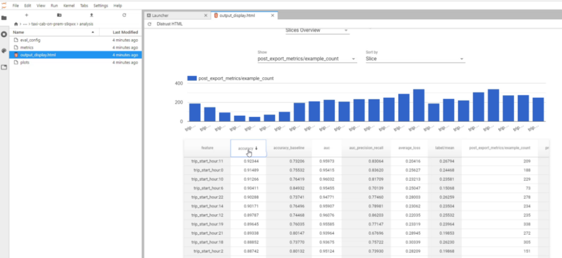Sort table by average_loss column

(408, 148)
